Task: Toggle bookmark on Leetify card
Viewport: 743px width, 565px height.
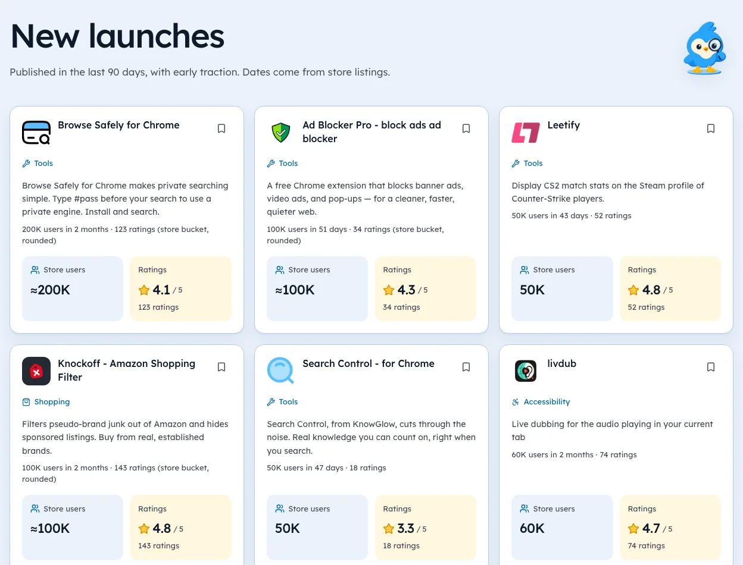Action: coord(711,128)
